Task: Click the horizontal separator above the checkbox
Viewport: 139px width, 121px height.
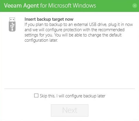Action: tap(70, 89)
